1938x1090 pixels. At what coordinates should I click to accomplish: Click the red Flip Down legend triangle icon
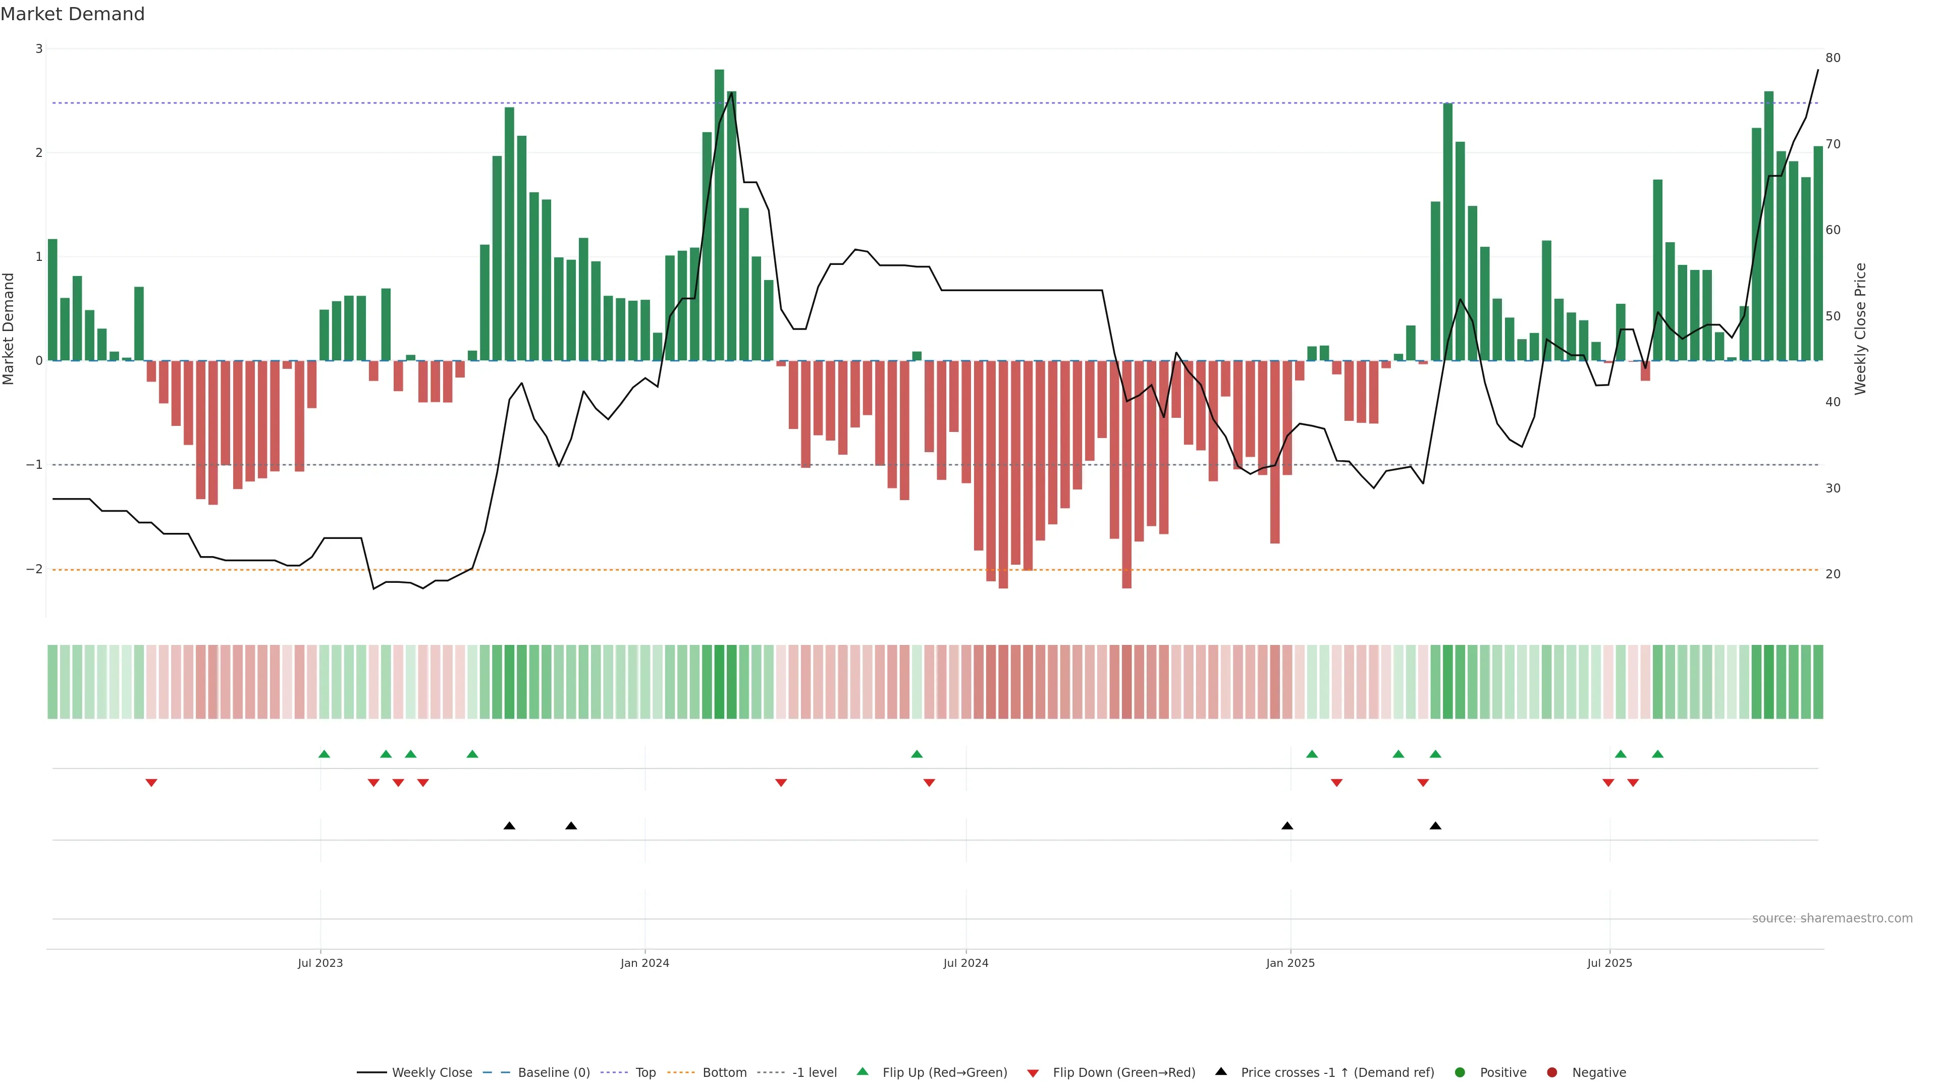point(1033,1073)
